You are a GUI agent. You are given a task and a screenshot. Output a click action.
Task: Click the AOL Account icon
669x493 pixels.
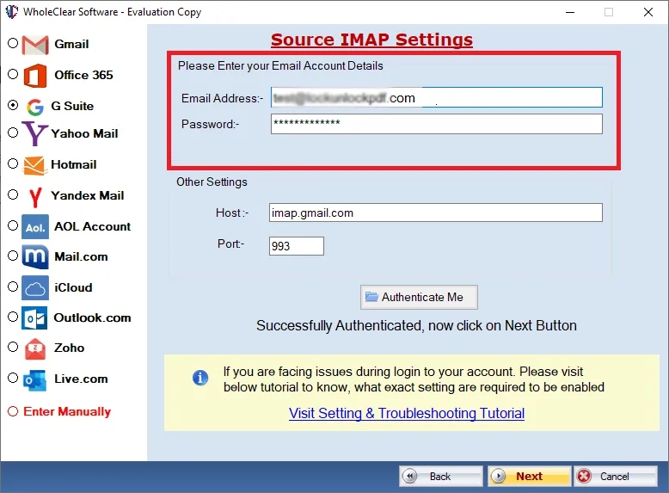(x=35, y=227)
